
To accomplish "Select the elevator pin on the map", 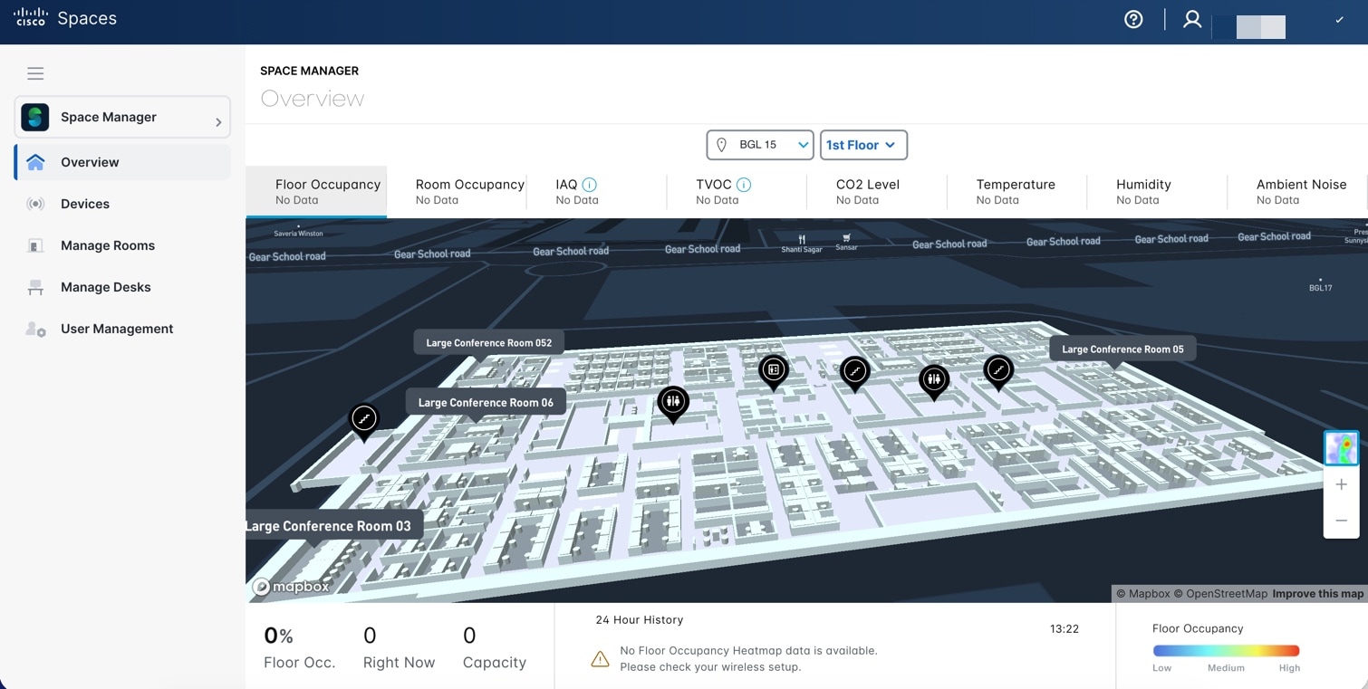I will tap(774, 371).
